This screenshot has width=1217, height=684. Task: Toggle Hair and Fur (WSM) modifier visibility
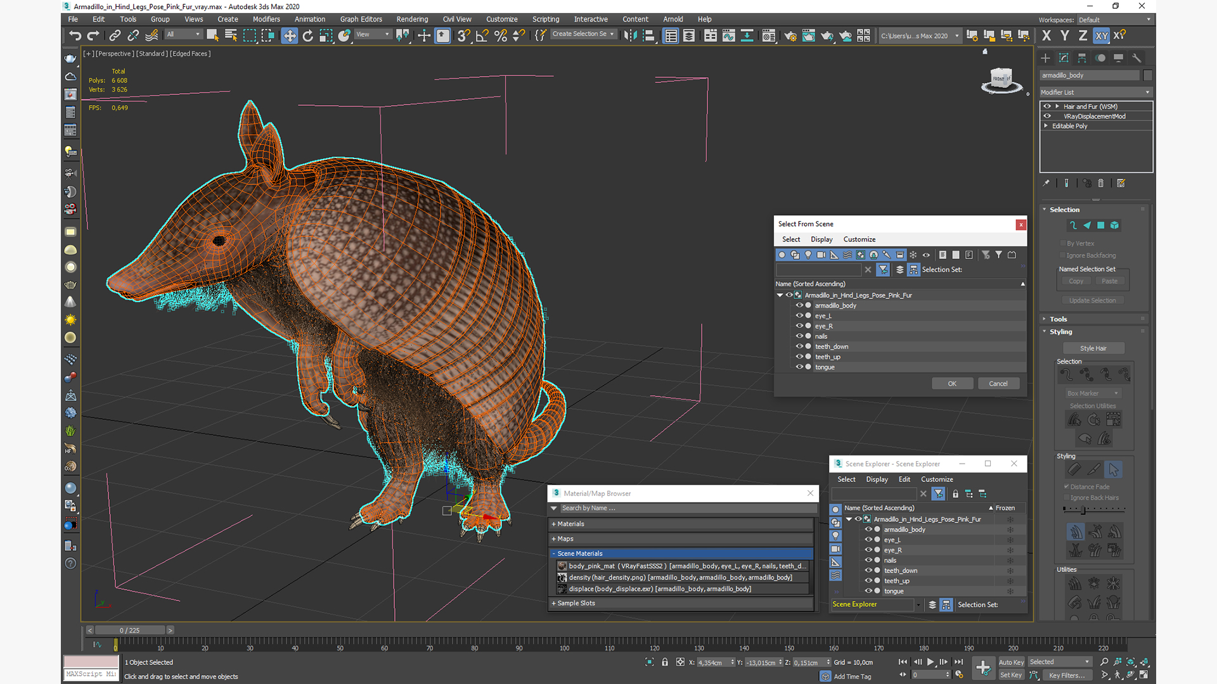coord(1047,106)
